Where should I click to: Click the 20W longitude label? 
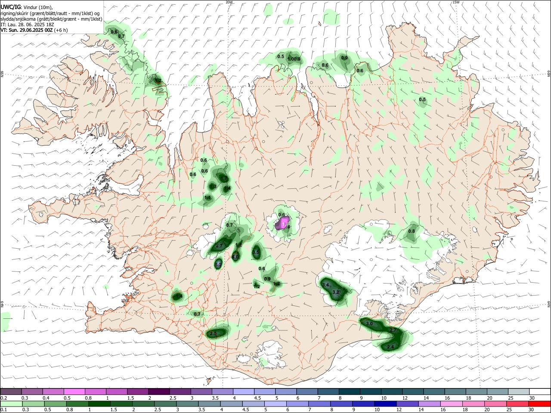pos(229,2)
